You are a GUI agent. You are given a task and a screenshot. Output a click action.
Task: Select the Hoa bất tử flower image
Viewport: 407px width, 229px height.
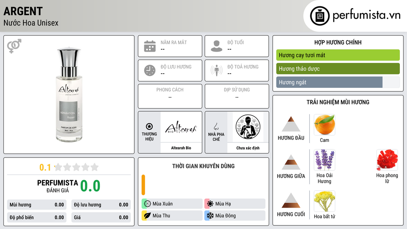pyautogui.click(x=324, y=201)
